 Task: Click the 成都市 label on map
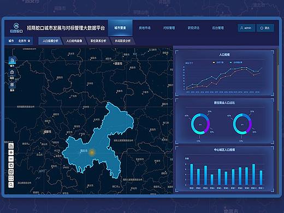[x=48, y=132]
